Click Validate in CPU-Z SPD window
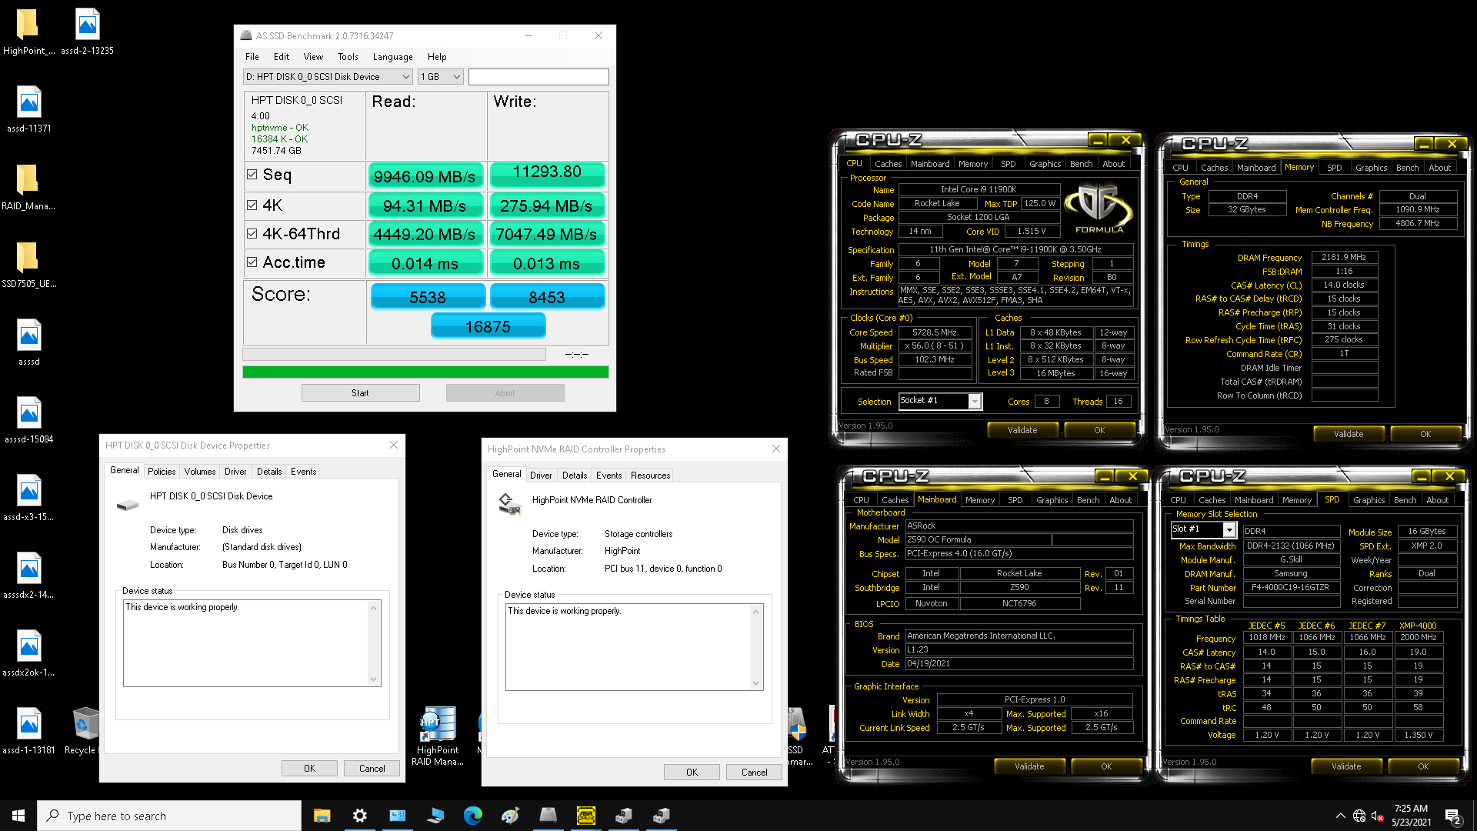 1346,766
